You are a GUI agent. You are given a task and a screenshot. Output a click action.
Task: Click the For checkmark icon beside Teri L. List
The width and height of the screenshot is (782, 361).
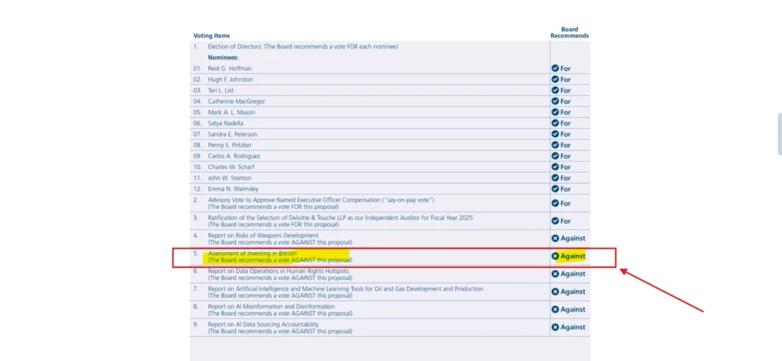coord(554,90)
